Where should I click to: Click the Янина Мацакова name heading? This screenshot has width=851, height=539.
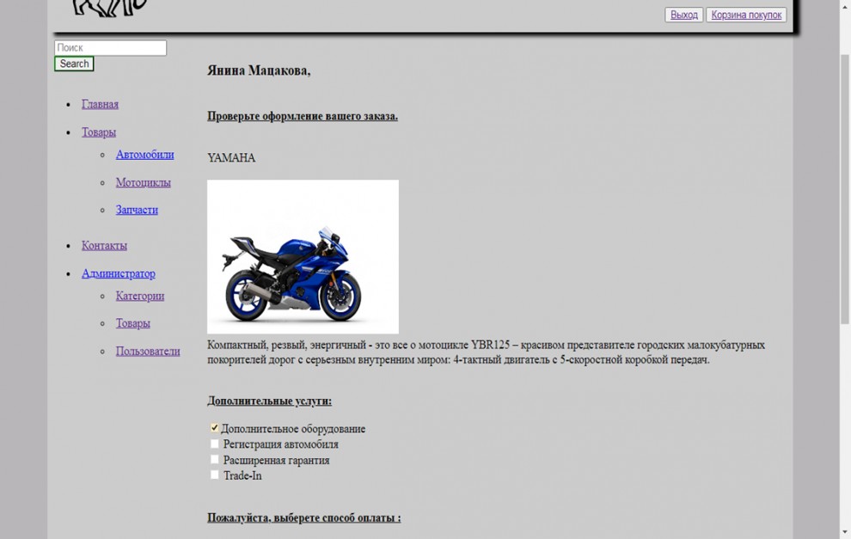[x=259, y=70]
